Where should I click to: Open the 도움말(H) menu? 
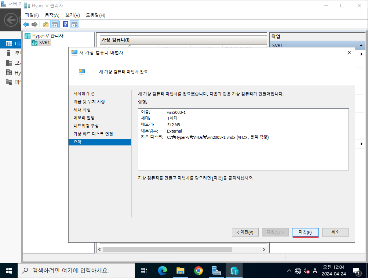click(95, 15)
